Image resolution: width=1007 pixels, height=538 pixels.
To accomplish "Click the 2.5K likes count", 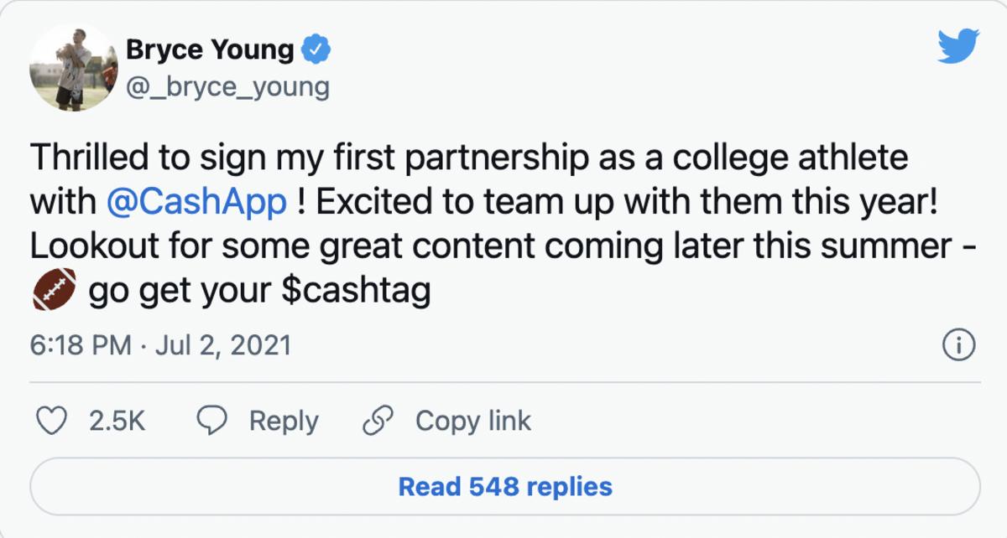I will [117, 421].
